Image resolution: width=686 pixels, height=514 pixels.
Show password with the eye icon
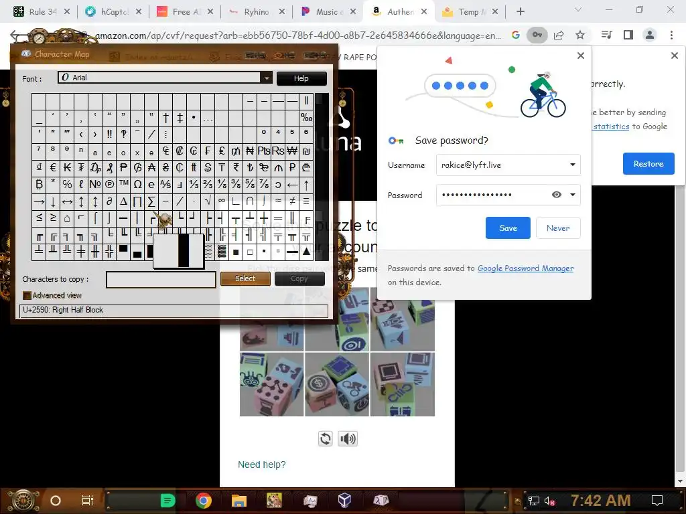point(557,195)
